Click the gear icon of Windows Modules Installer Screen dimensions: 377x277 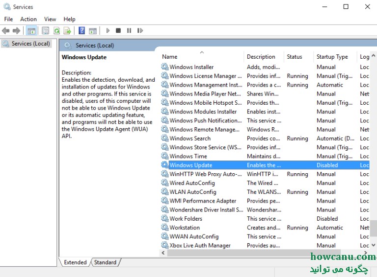[x=165, y=112]
